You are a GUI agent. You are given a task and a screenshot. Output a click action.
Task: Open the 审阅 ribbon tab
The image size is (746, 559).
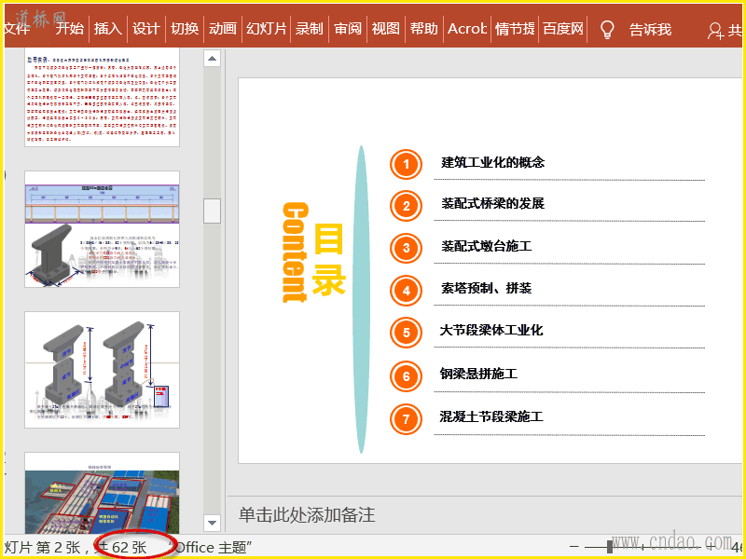(347, 29)
